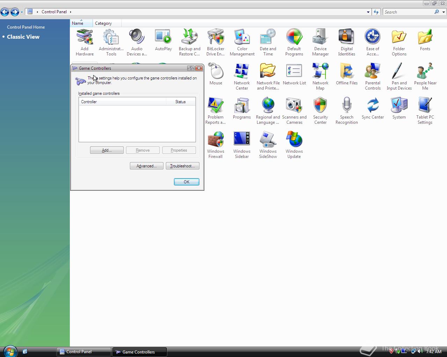The image size is (447, 357).
Task: Open the Programs icon
Action: tap(242, 108)
